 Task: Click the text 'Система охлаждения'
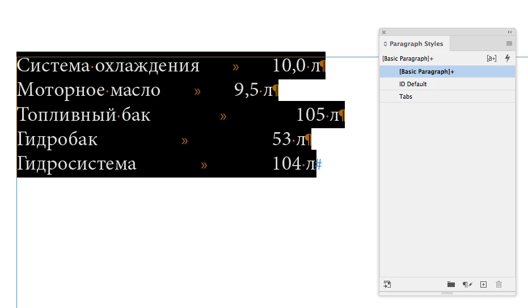pyautogui.click(x=108, y=65)
